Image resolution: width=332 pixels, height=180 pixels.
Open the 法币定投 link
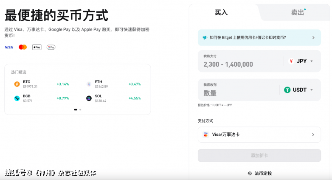click(260, 174)
